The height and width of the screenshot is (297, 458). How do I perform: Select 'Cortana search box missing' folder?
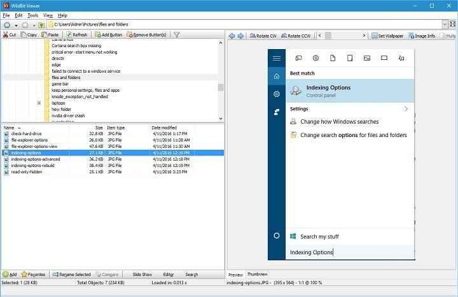76,46
